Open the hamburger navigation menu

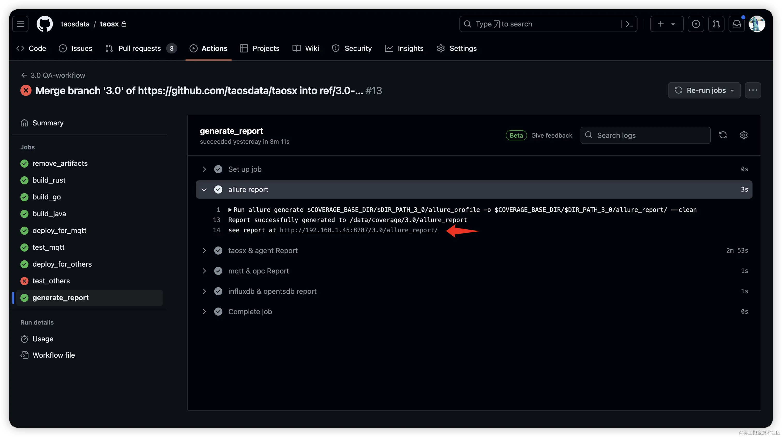click(20, 24)
